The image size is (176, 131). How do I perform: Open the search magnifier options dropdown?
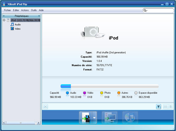[145, 11]
